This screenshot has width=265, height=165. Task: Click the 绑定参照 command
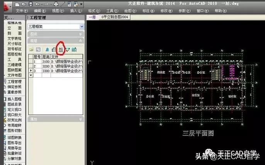15,87
